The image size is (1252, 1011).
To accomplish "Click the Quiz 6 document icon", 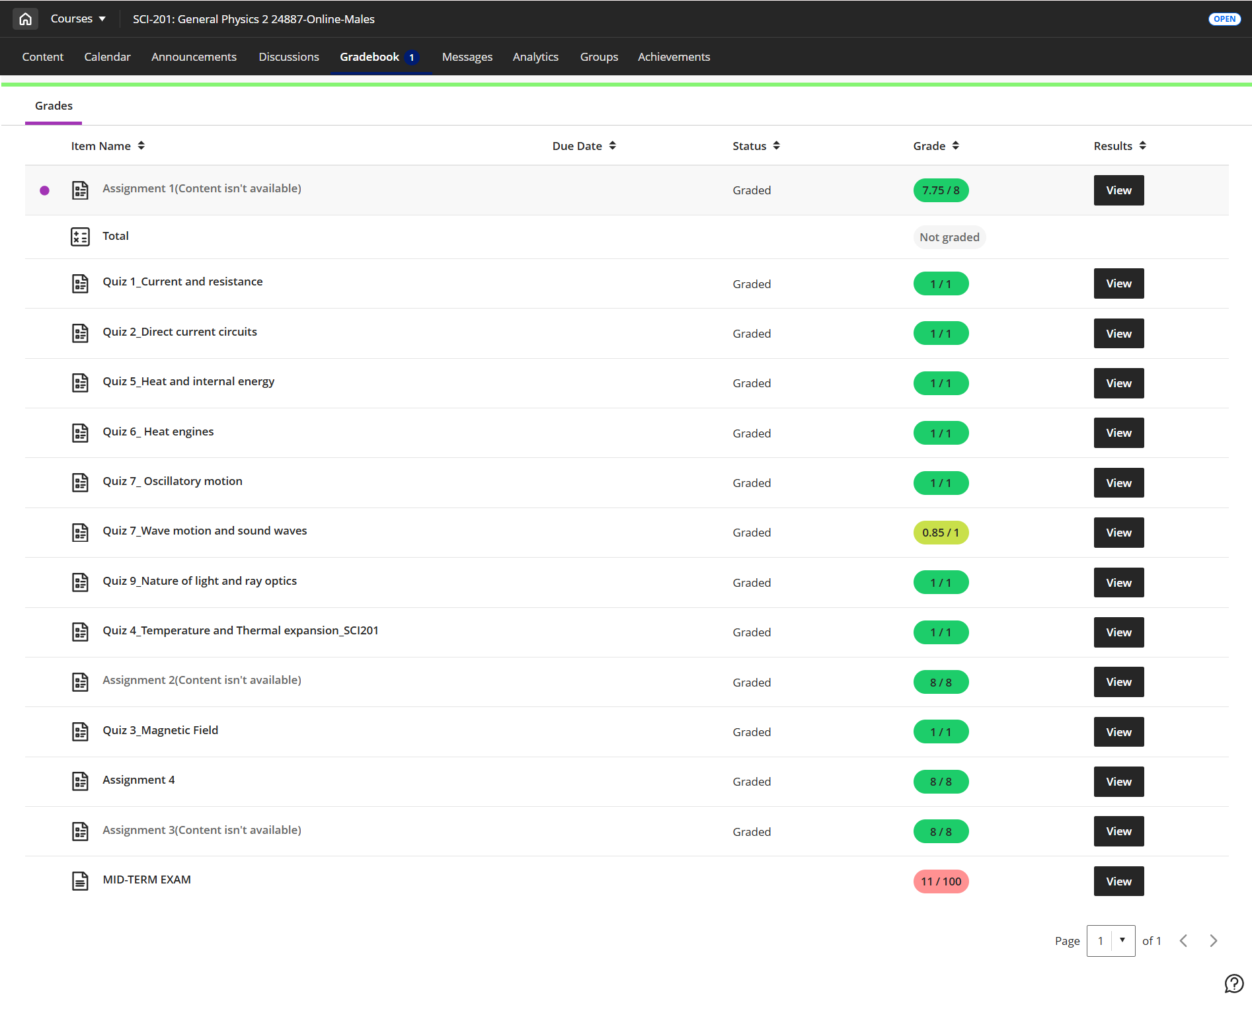I will (x=80, y=433).
